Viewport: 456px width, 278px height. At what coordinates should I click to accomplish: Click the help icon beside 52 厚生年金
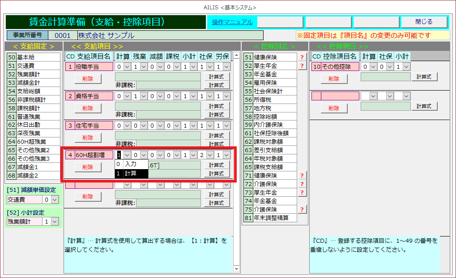(302, 66)
